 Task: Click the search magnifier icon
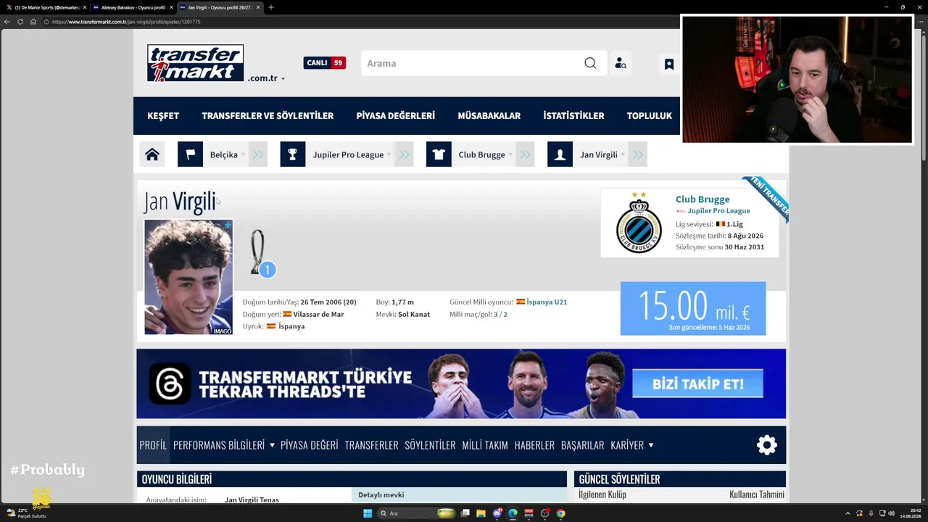[x=590, y=63]
